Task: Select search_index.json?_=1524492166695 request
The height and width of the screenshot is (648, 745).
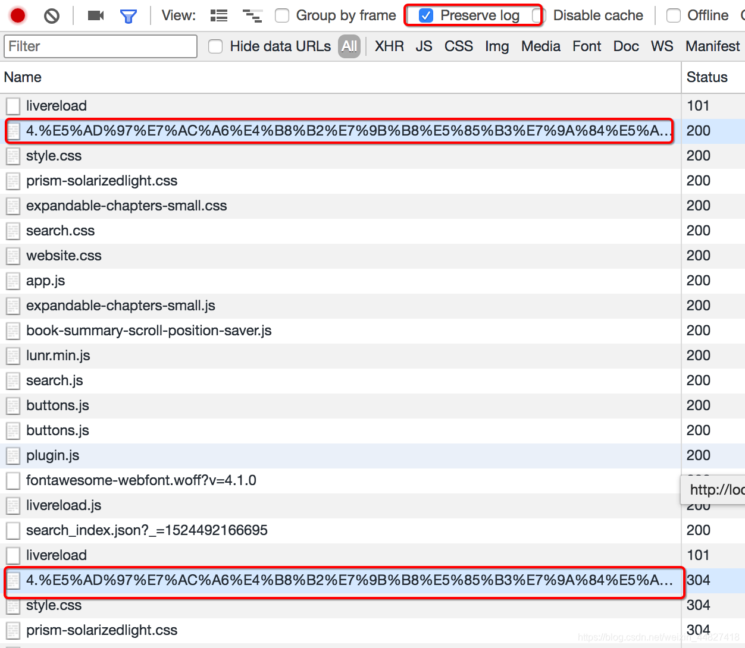Action: coord(372,530)
